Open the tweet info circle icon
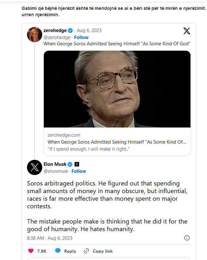The width and height of the screenshot is (207, 260). 187,238
